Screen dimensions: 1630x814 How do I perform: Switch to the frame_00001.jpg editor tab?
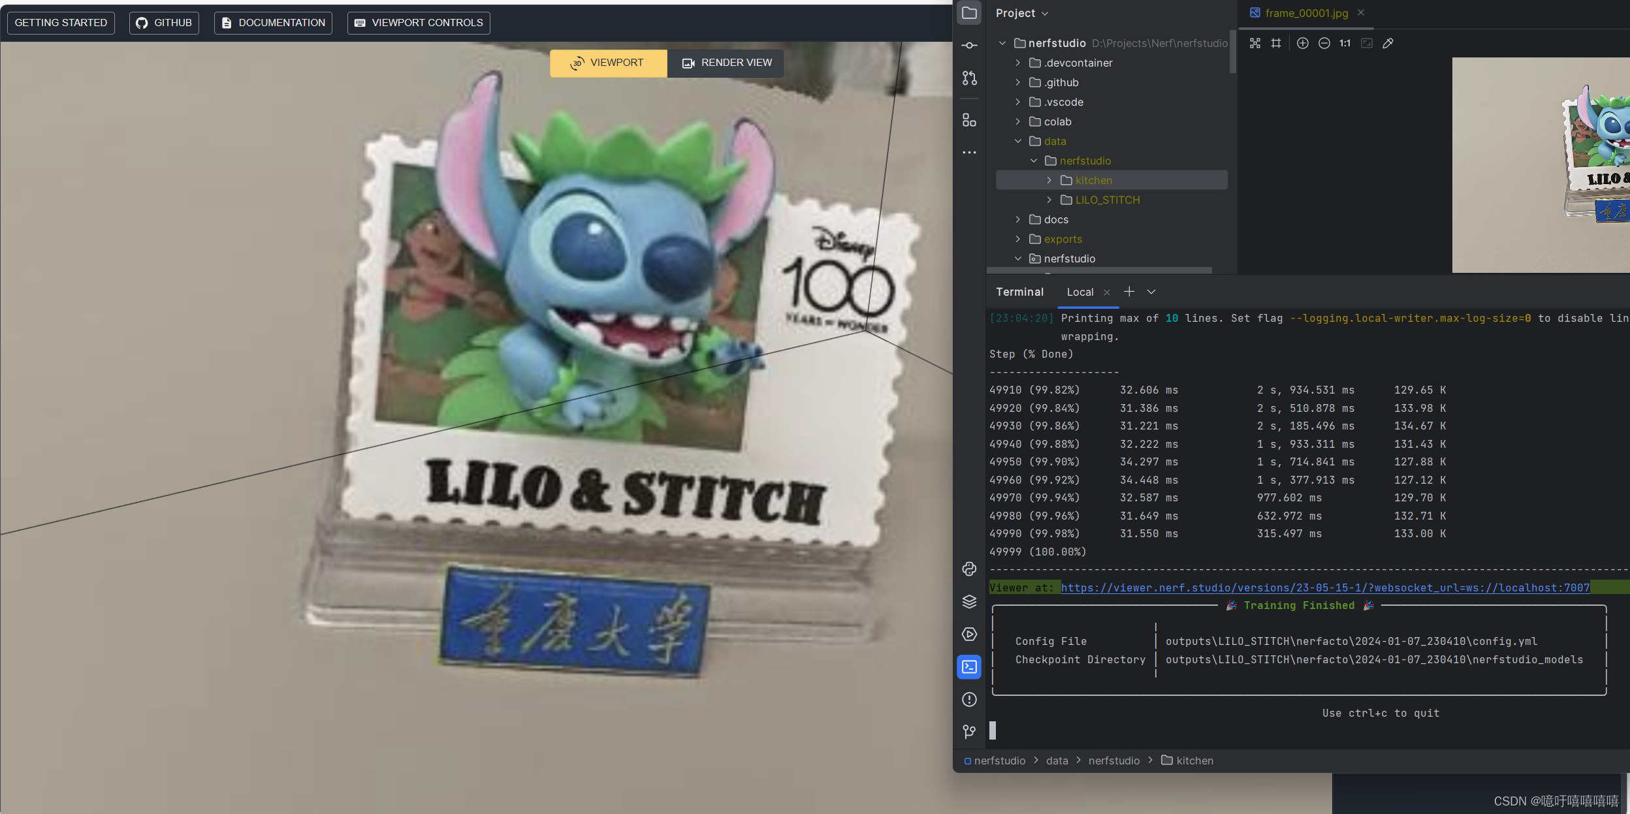(x=1305, y=13)
